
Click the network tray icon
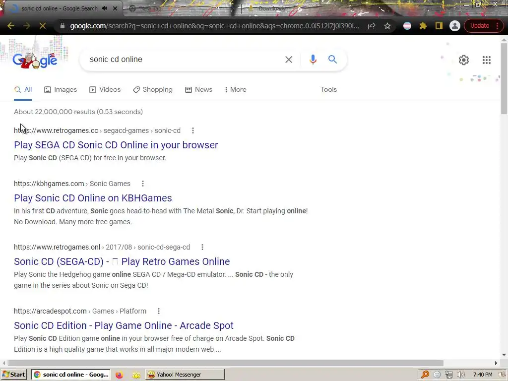448,375
